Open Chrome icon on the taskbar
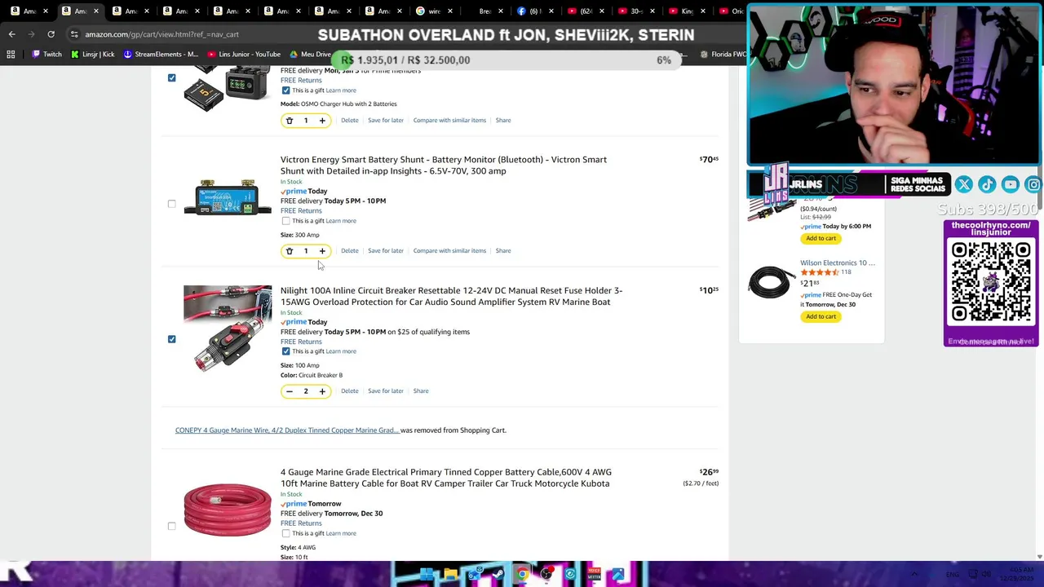This screenshot has height=587, width=1044. coord(522,575)
